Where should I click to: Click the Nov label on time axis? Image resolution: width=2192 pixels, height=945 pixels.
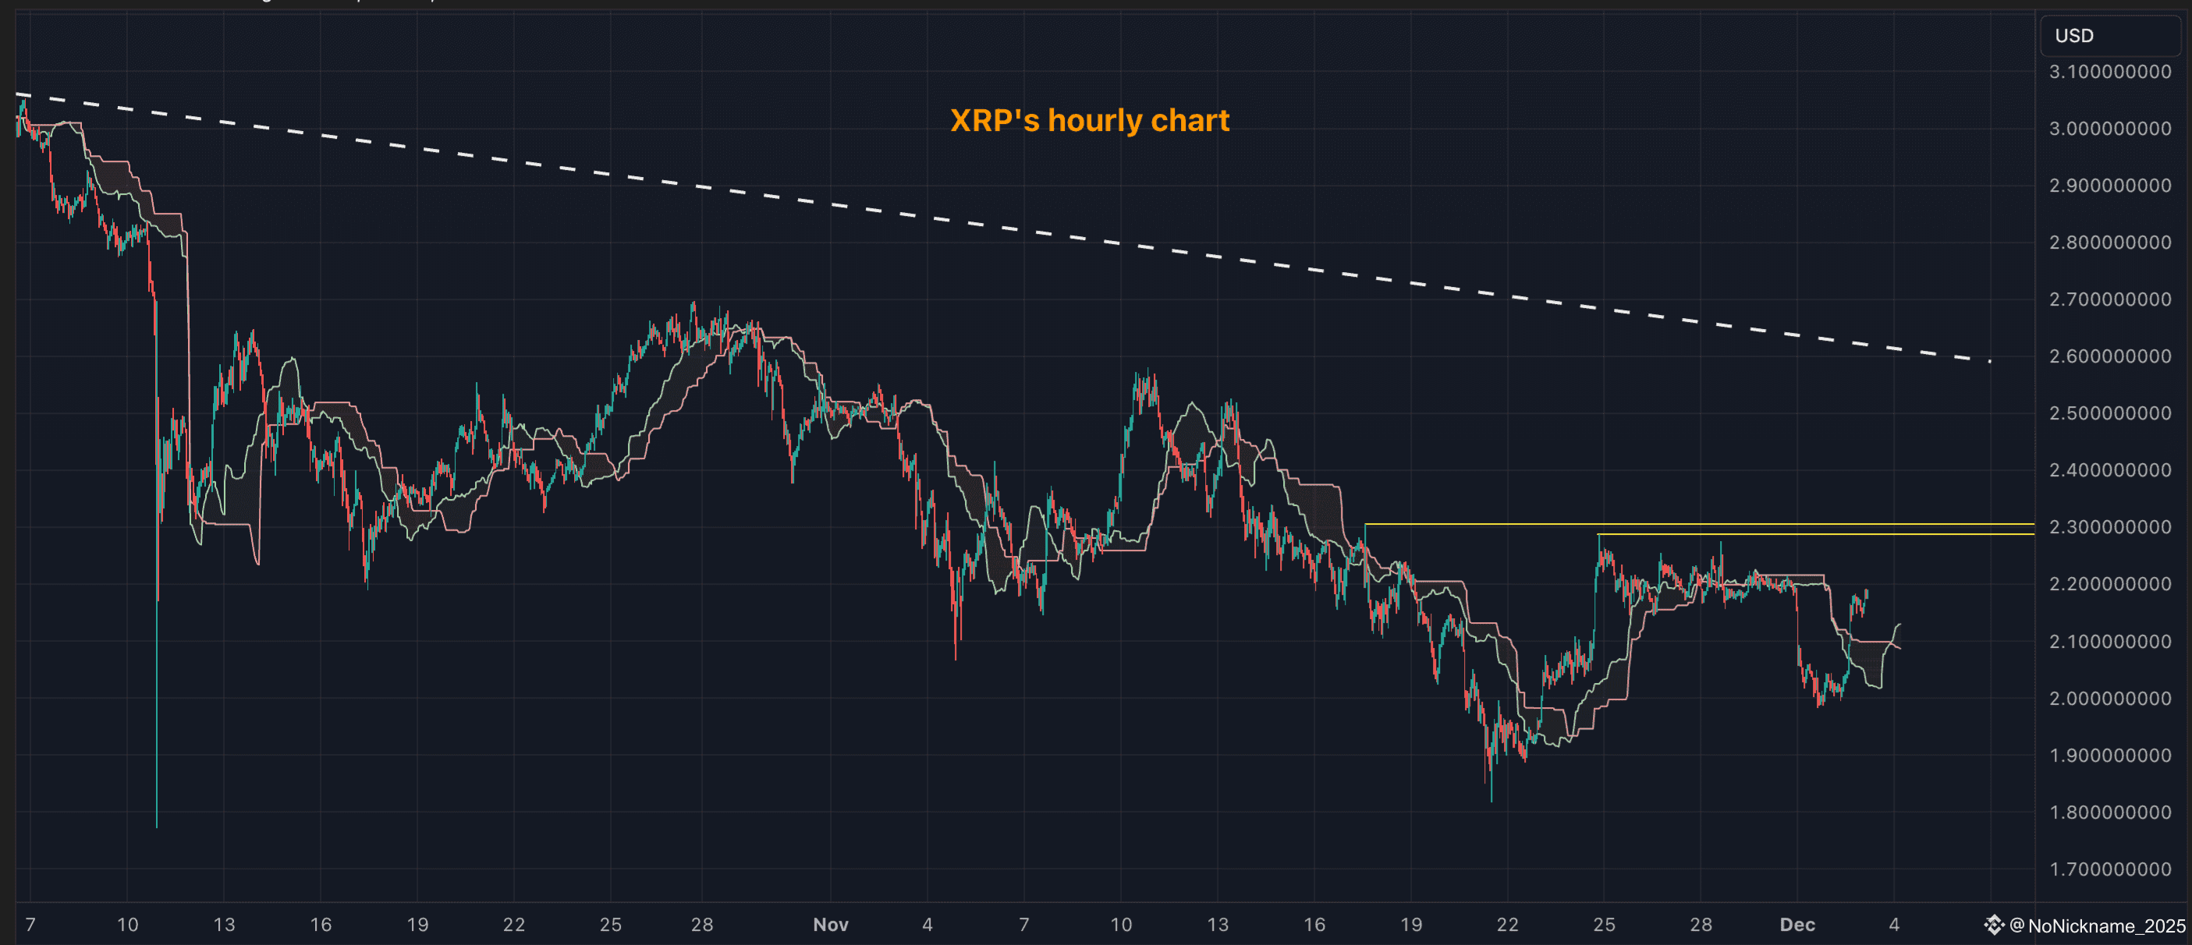[831, 925]
